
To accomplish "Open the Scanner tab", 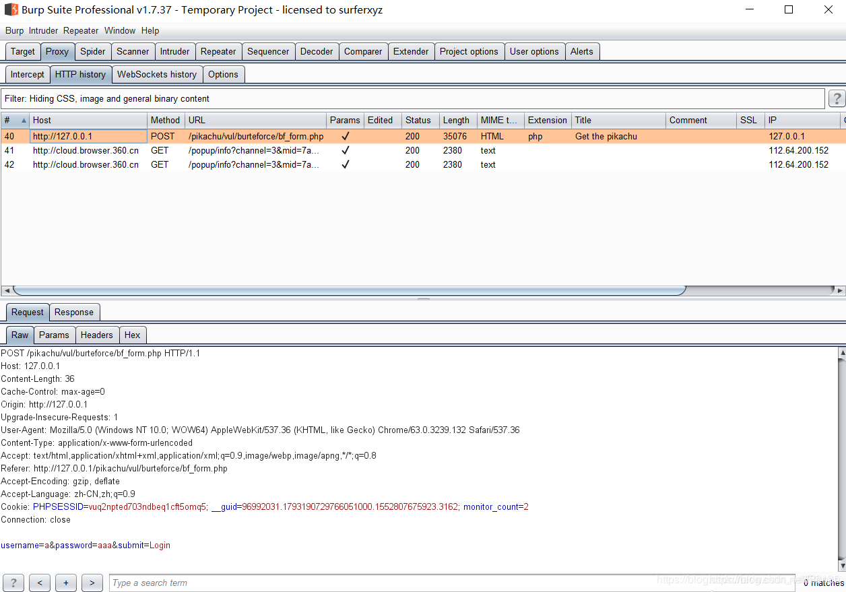I will [x=133, y=51].
